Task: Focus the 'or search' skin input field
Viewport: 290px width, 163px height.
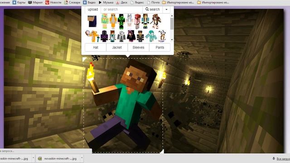Action: coord(122,10)
